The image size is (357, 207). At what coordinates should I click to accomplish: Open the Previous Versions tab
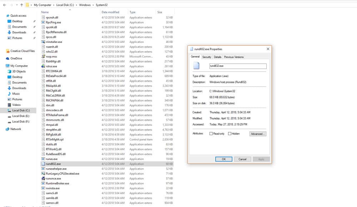coord(234,56)
